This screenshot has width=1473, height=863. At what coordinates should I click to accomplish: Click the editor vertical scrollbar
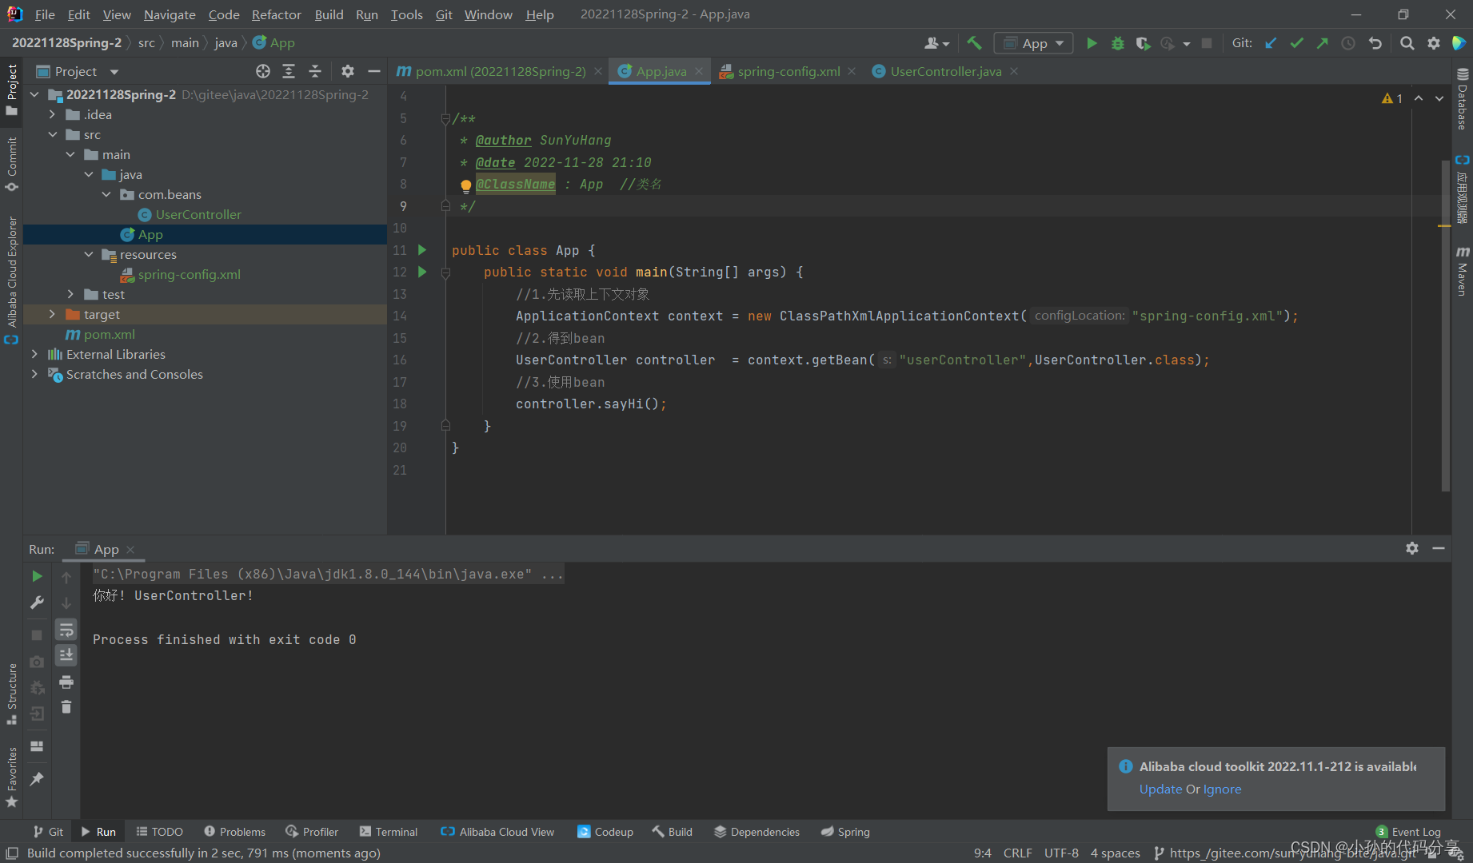click(x=1445, y=326)
